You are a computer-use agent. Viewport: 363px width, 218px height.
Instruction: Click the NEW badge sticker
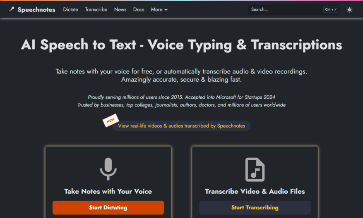coord(111,120)
